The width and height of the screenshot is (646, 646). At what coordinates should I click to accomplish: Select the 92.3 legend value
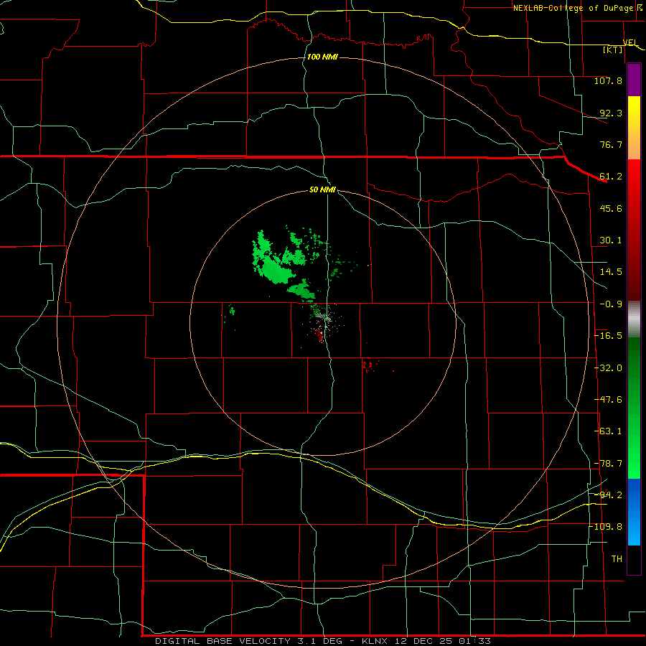(611, 113)
